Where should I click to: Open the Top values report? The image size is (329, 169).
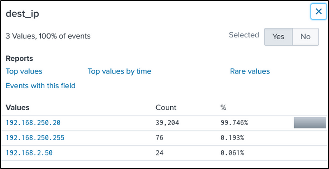coord(24,71)
